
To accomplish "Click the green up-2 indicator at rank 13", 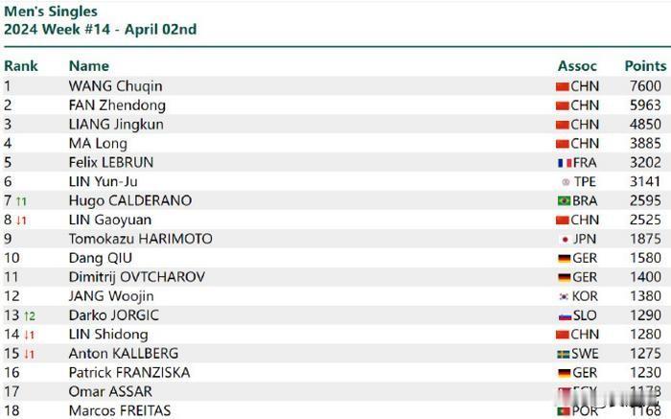I will [30, 315].
